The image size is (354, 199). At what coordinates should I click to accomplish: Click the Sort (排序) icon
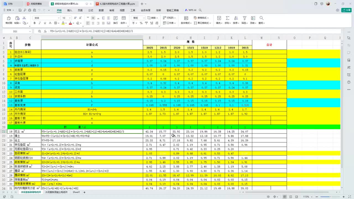click(236, 18)
